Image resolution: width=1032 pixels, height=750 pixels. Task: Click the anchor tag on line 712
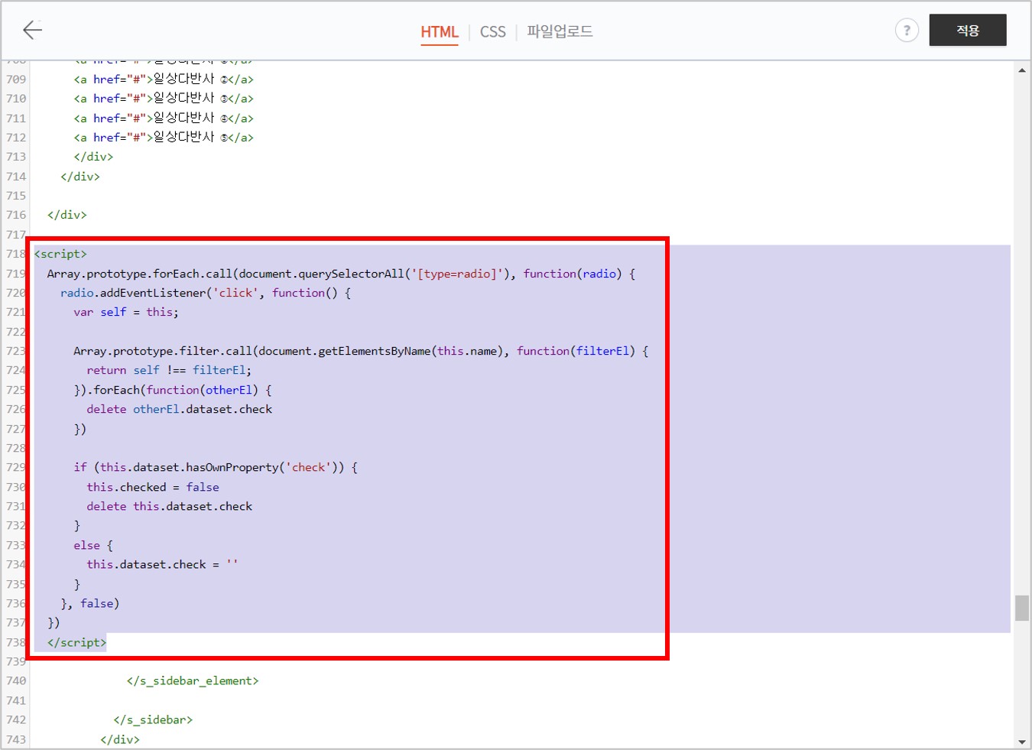pos(164,137)
